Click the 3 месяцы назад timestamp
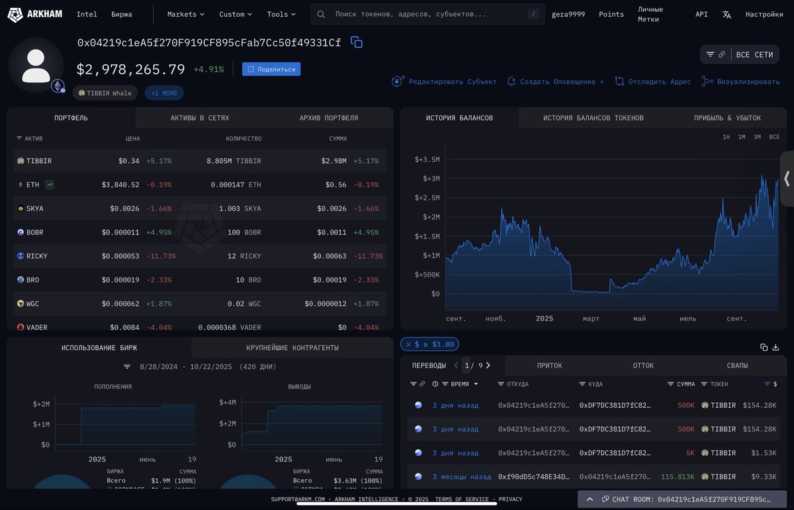 [x=462, y=477]
